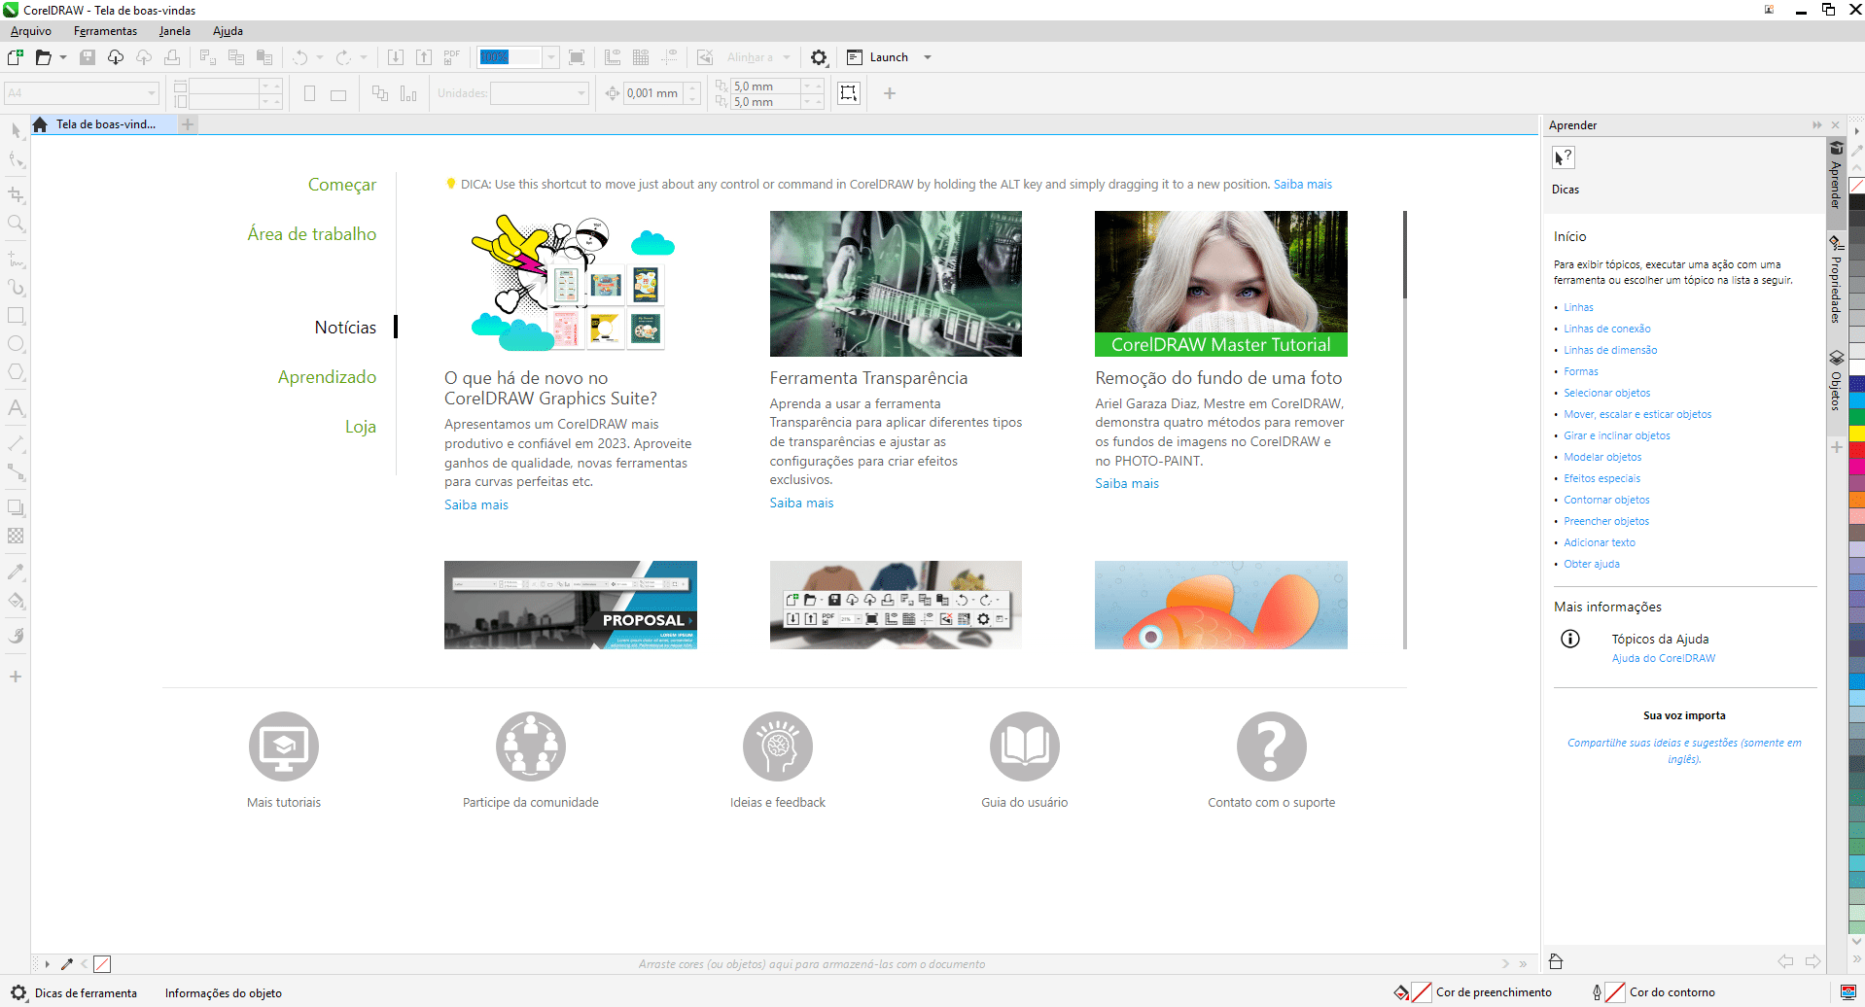The image size is (1865, 1007).
Task: Go to Começar section
Action: [342, 185]
